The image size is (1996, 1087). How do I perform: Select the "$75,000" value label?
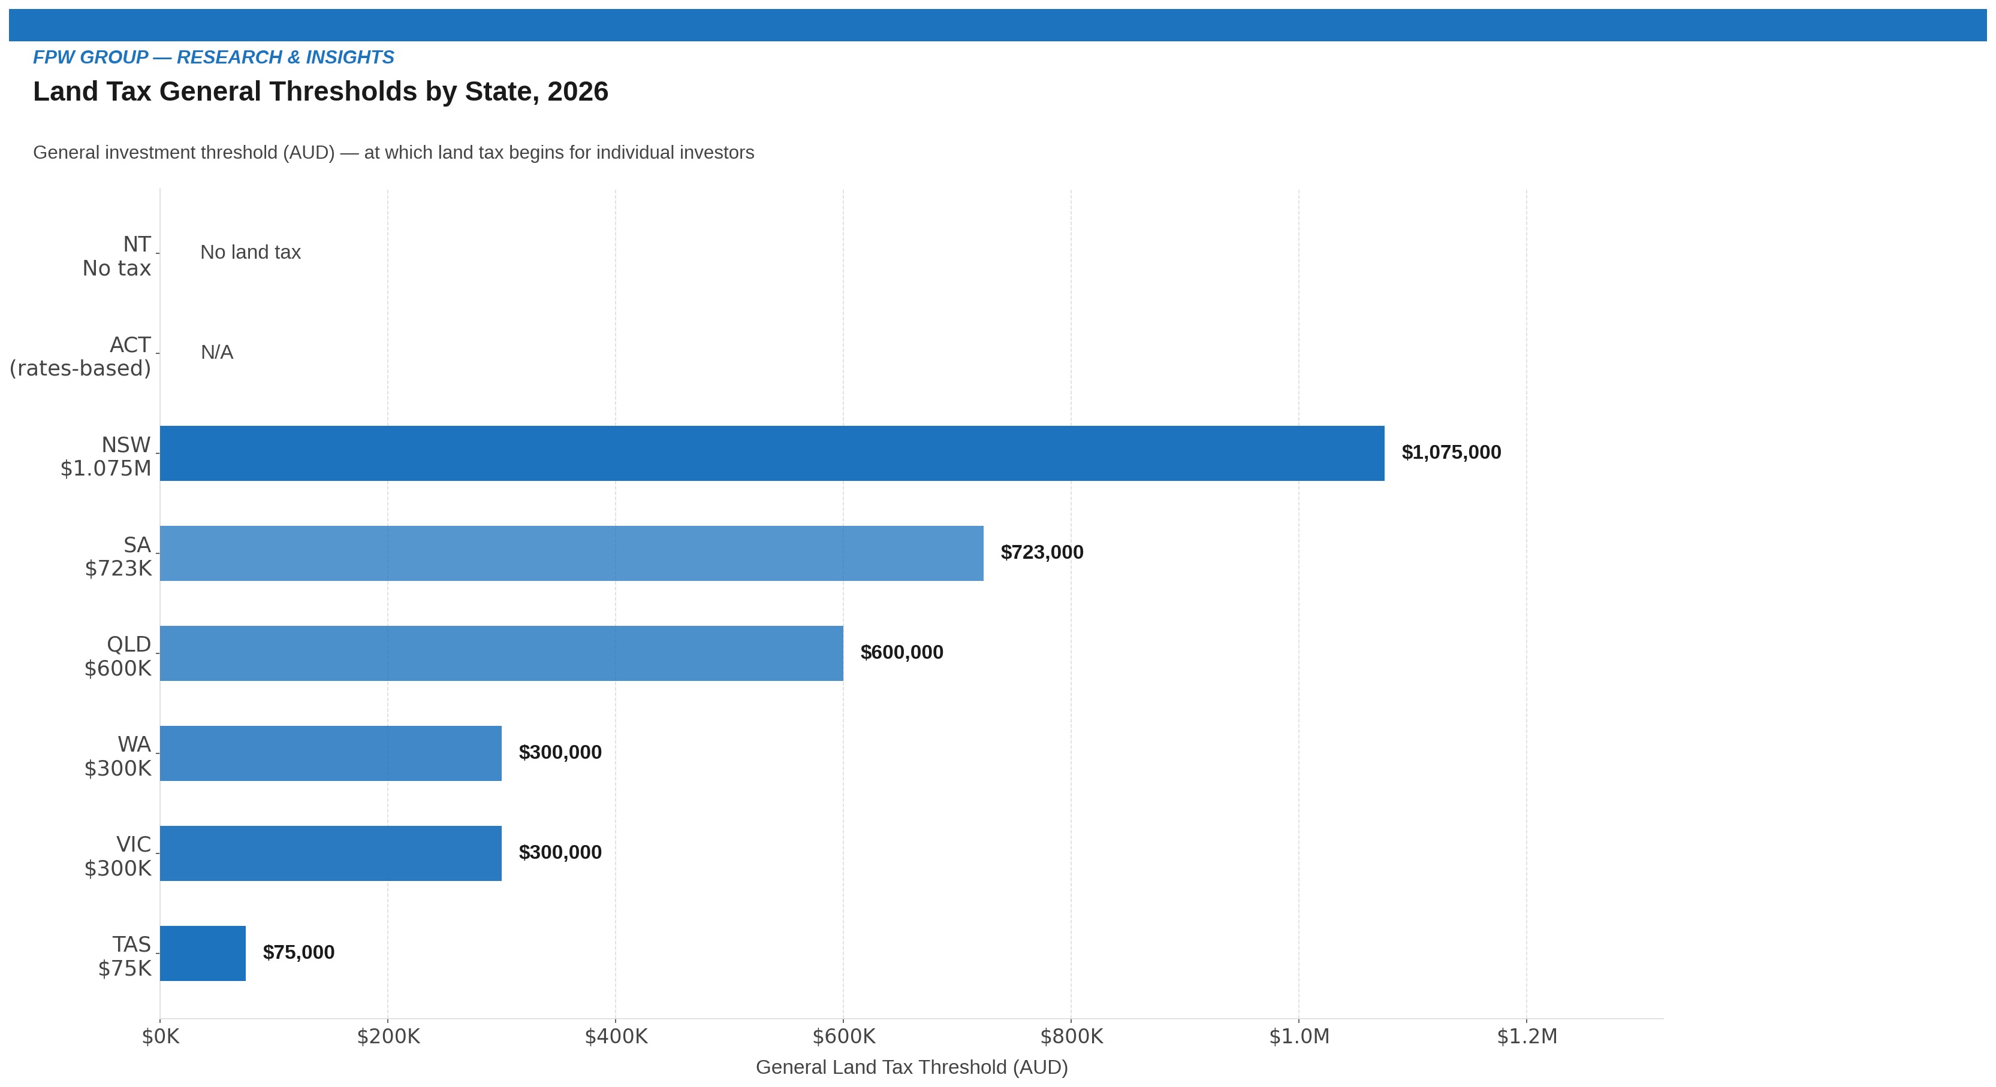click(299, 952)
